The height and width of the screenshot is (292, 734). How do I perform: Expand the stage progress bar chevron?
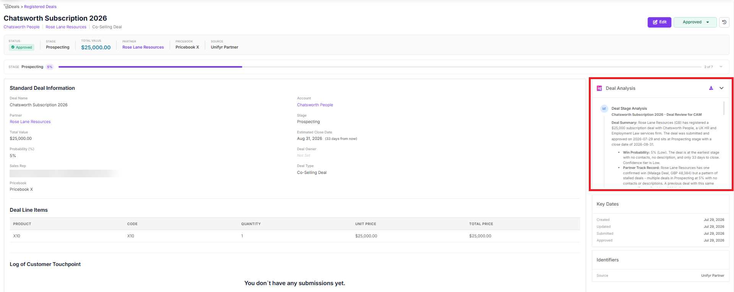point(721,67)
